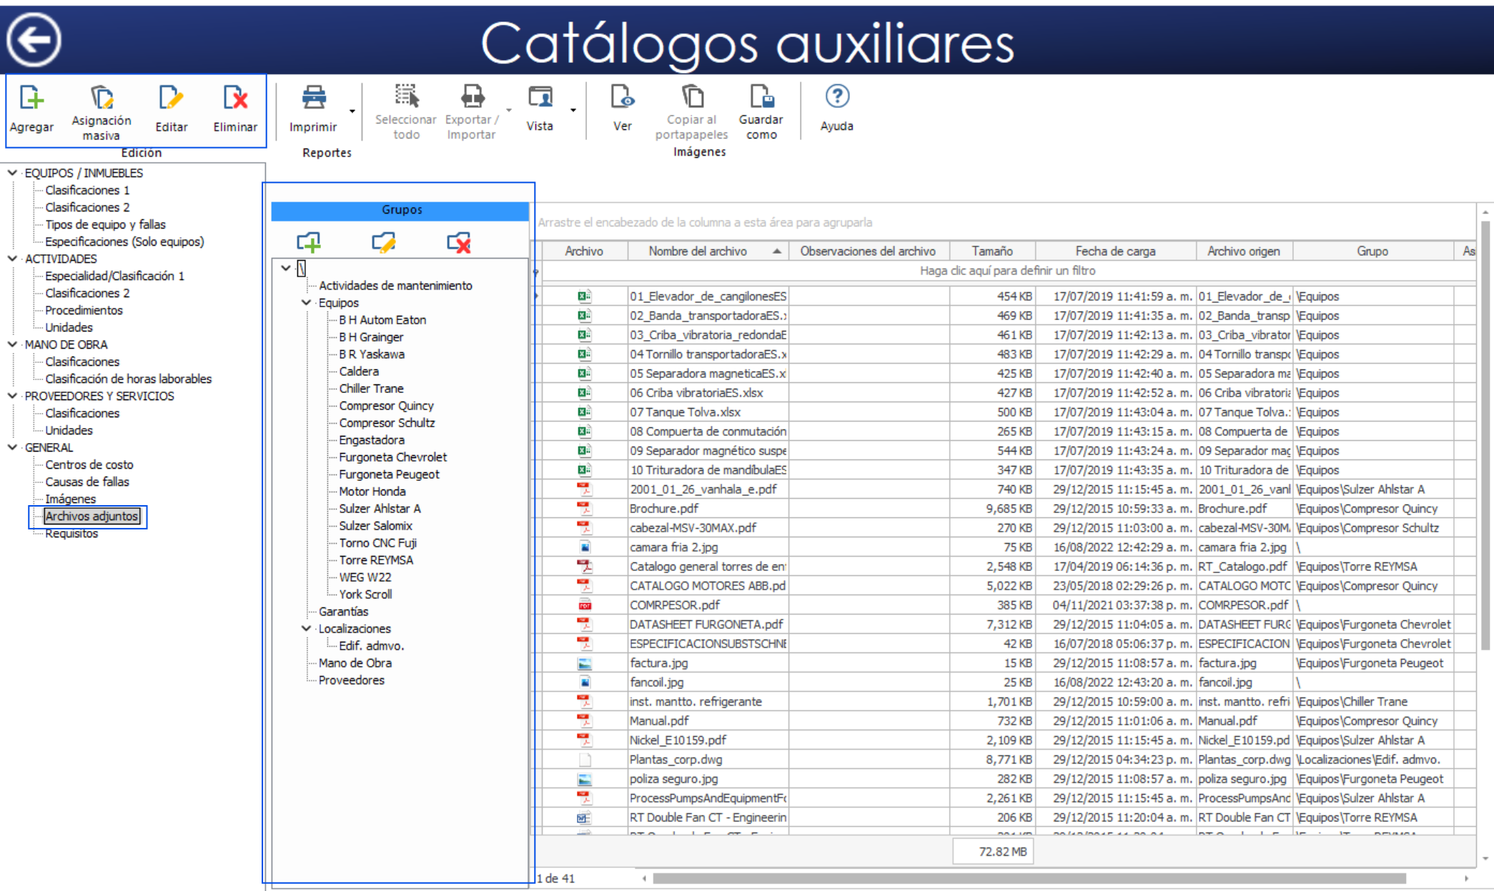Sort by Fecha de carga column
1494x891 pixels.
click(x=1115, y=252)
